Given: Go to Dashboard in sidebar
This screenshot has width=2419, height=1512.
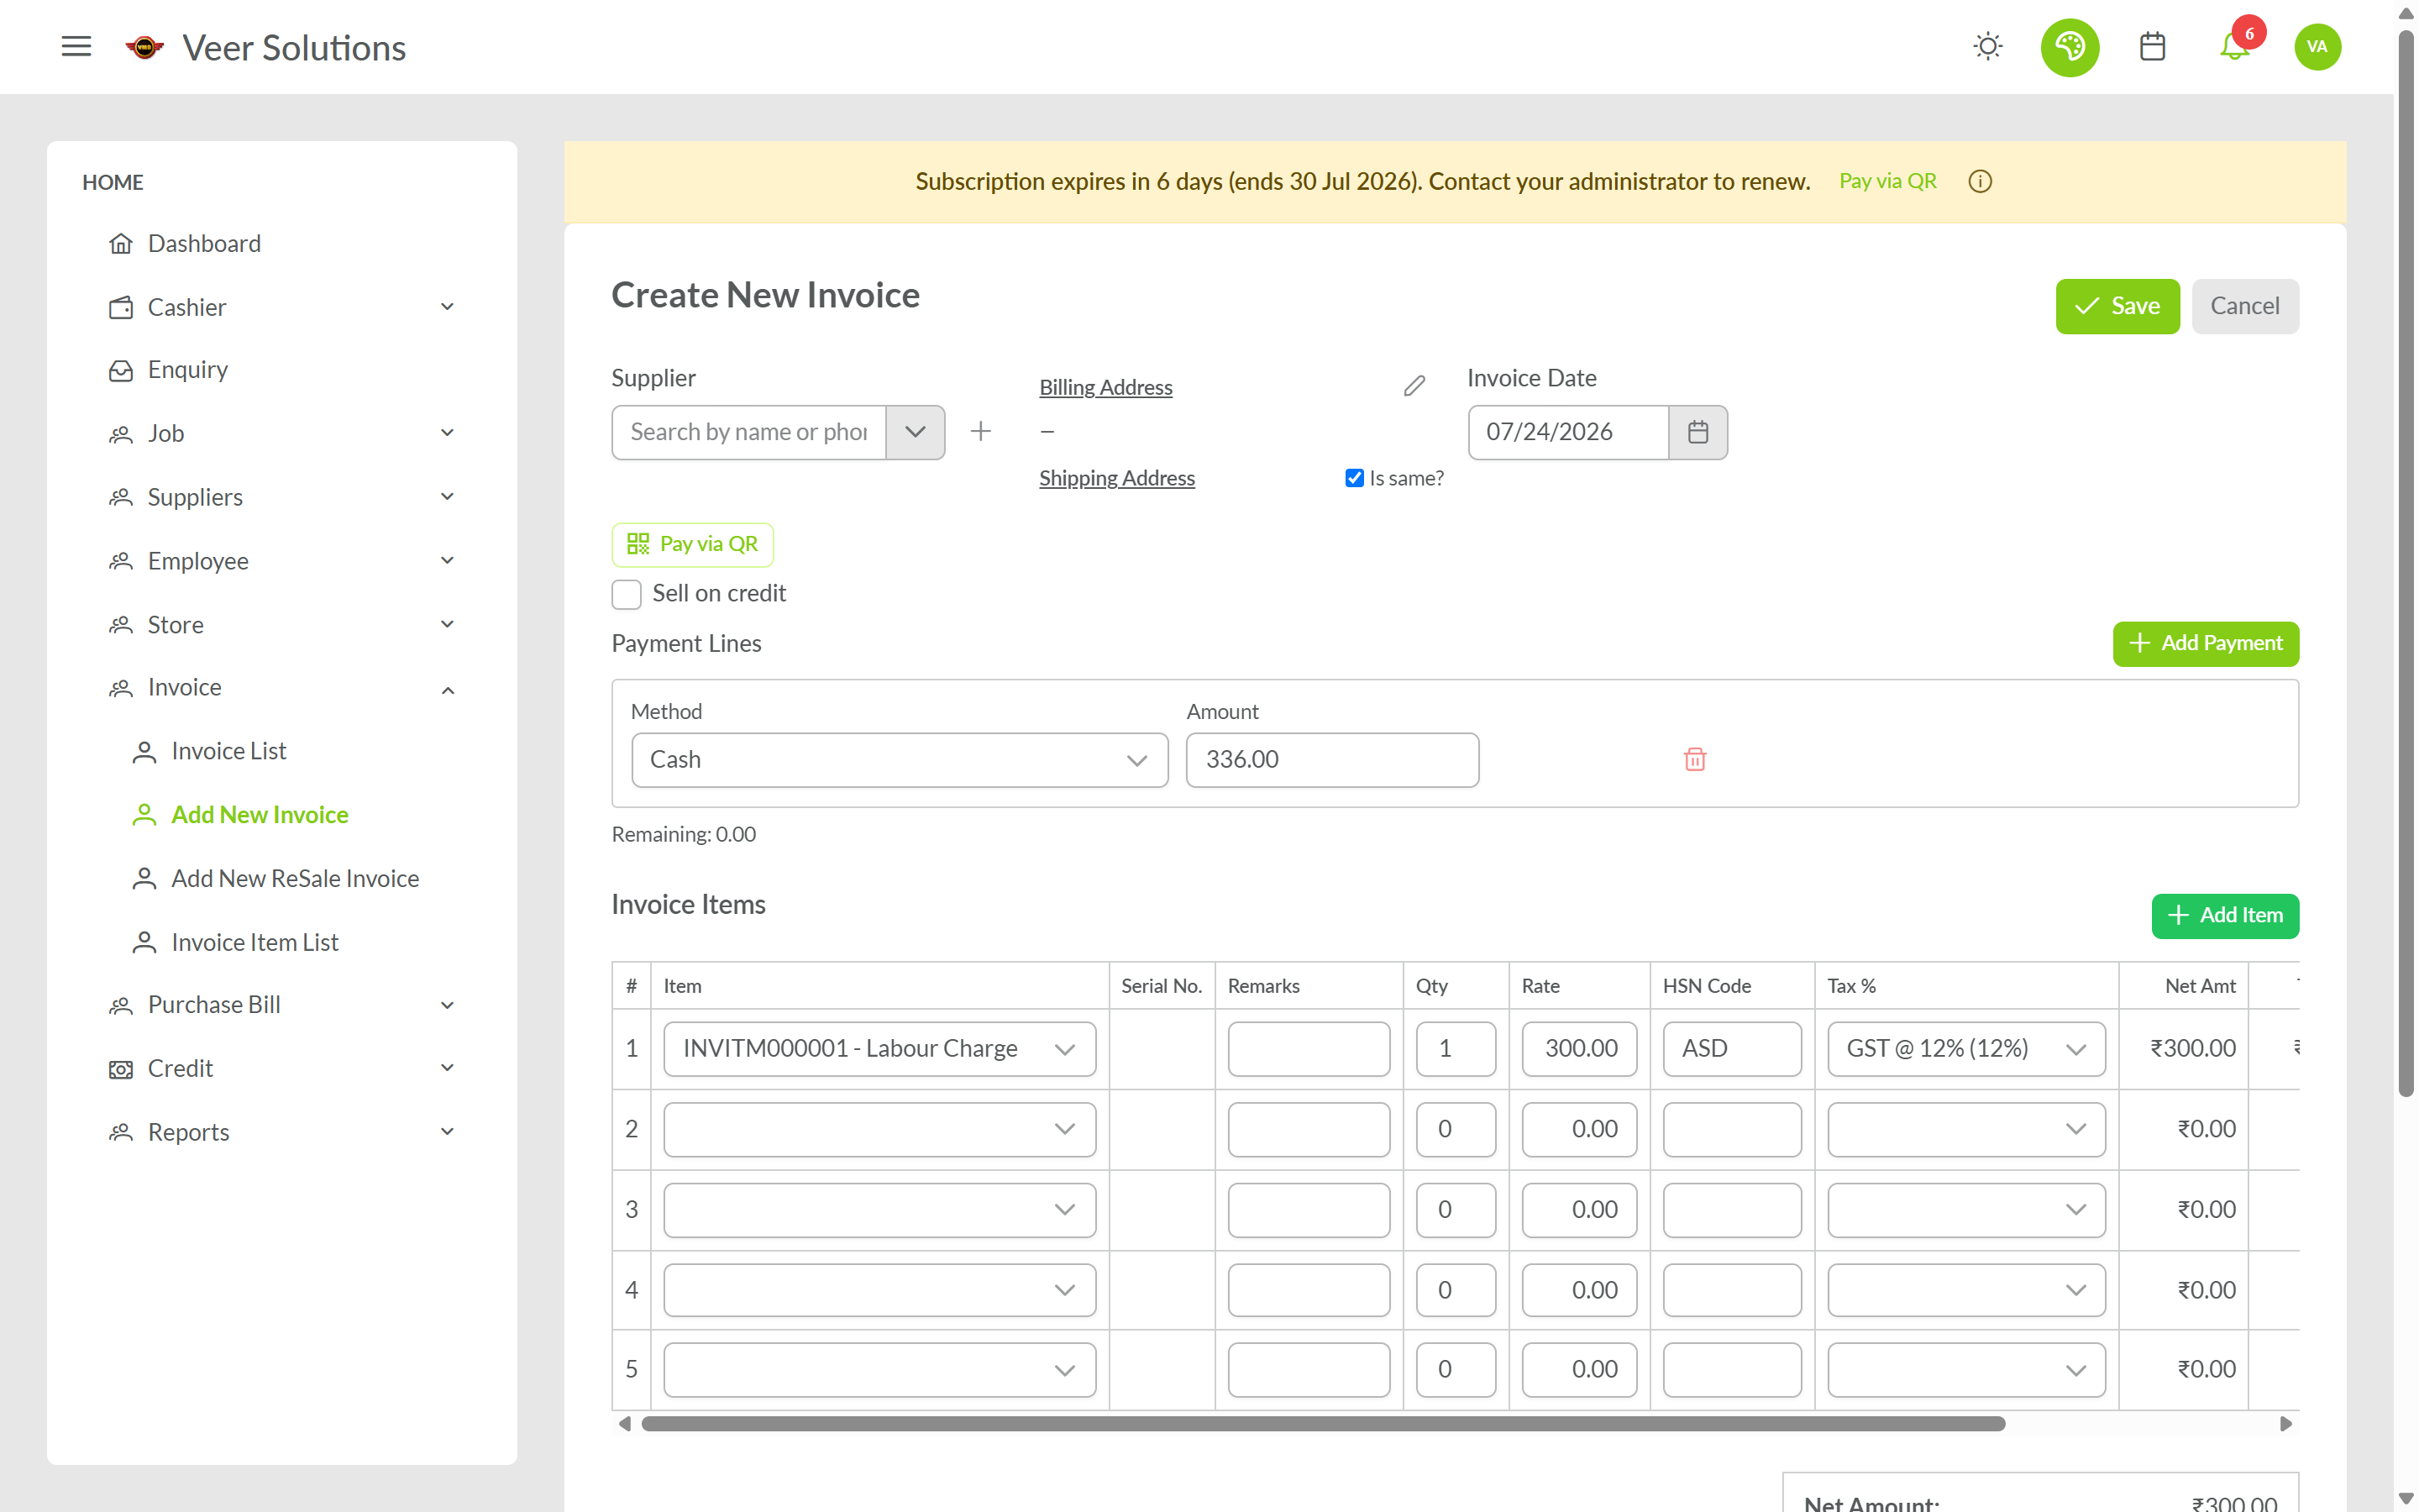Looking at the screenshot, I should 204,244.
